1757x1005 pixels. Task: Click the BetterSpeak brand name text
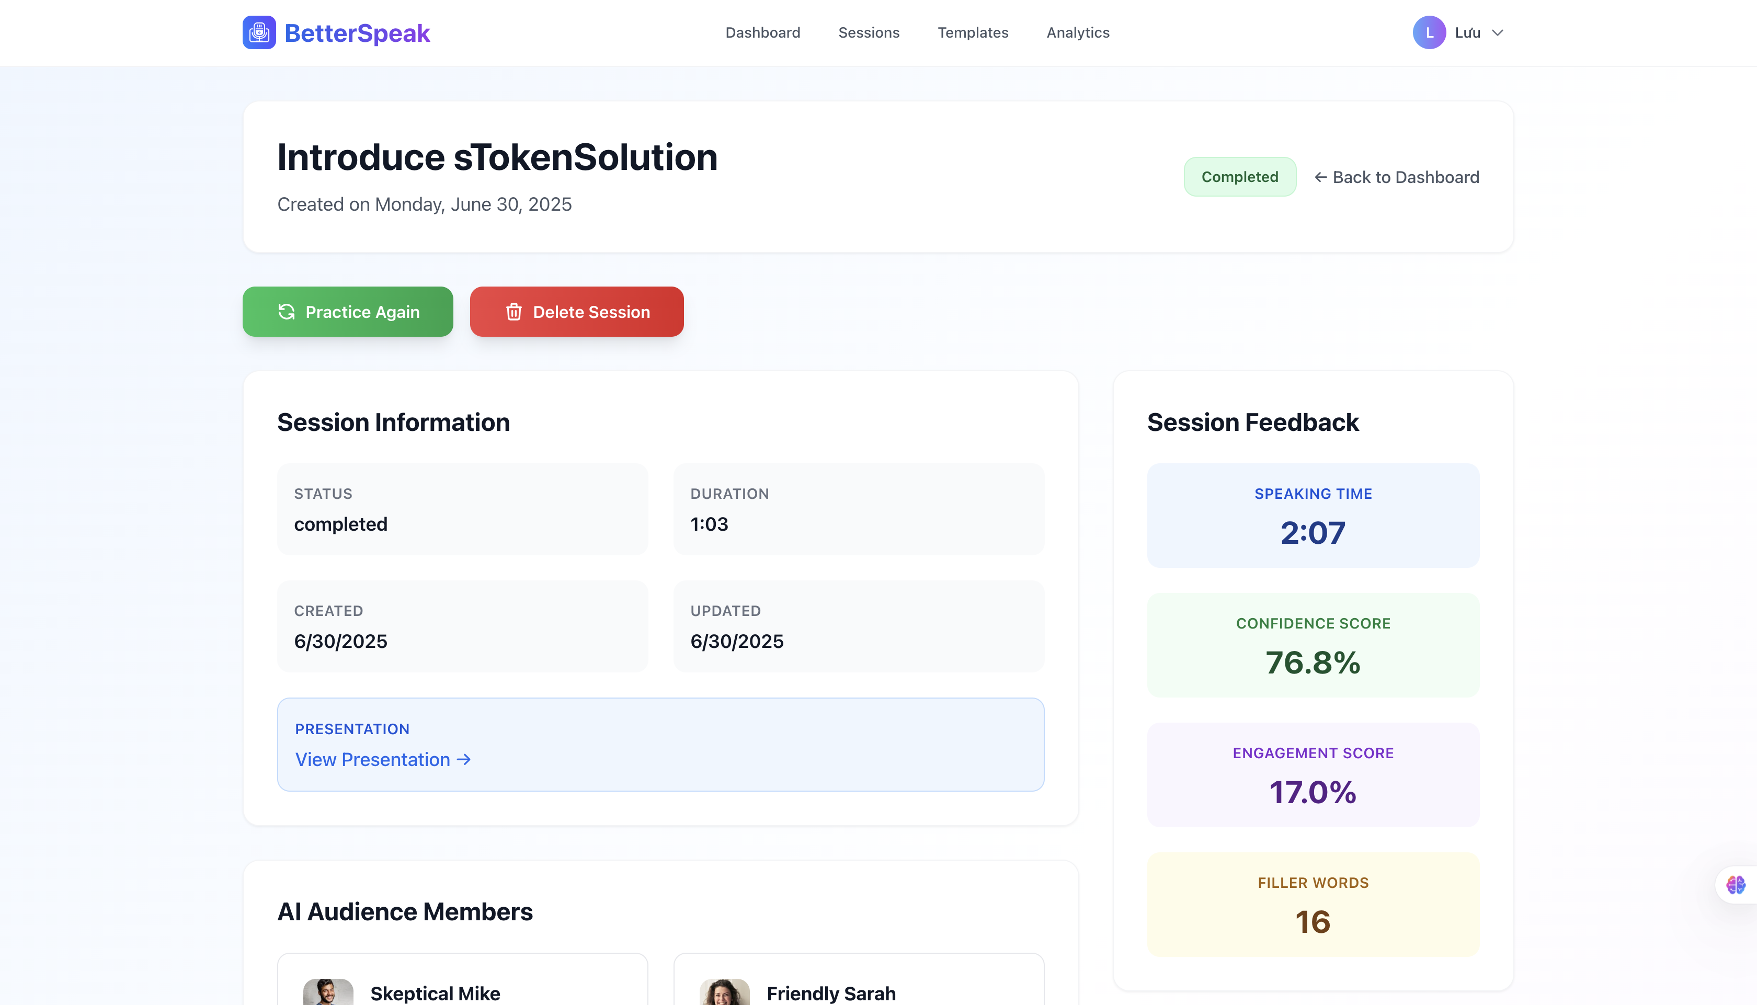357,33
